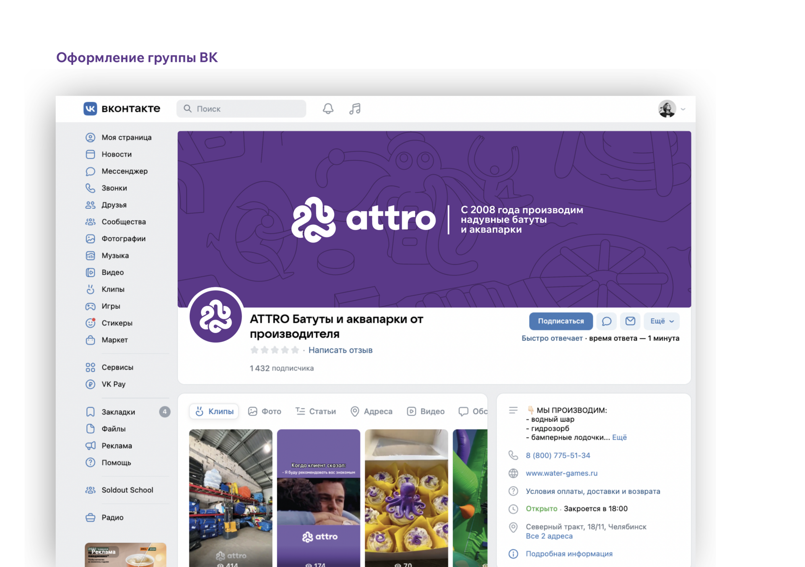Open the music note player icon

click(x=355, y=109)
